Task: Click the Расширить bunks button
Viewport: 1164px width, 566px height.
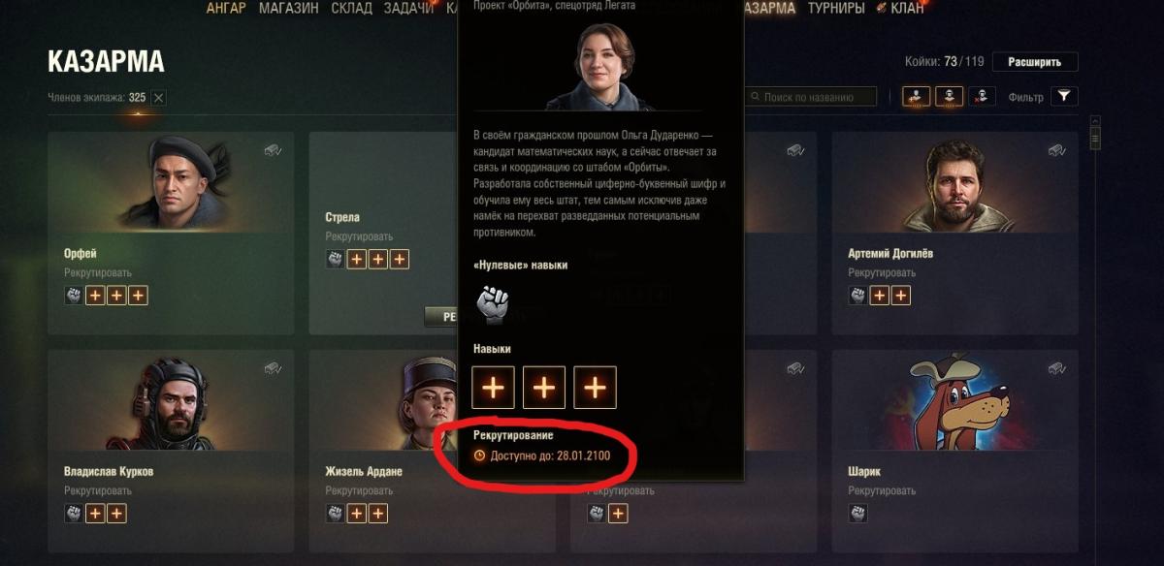Action: (1035, 62)
